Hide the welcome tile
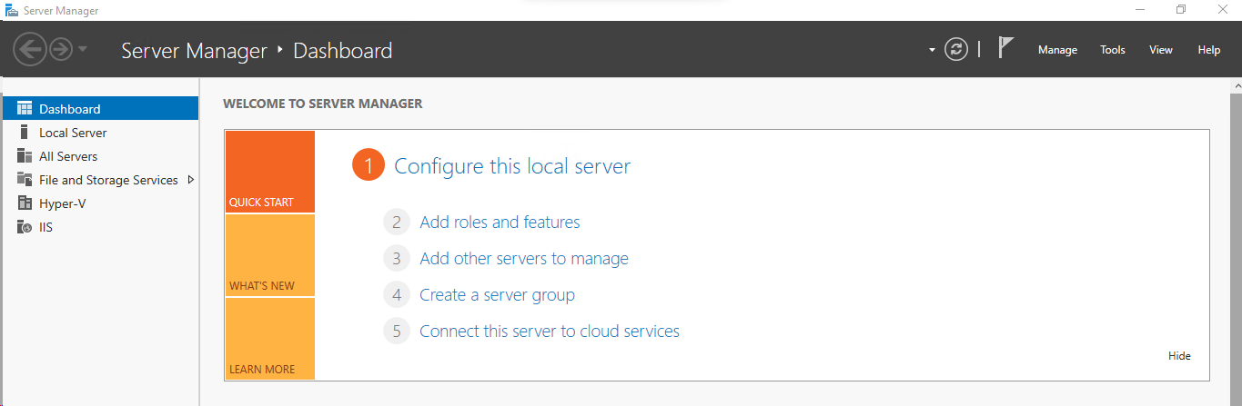Viewport: 1242px width, 406px height. click(x=1179, y=356)
